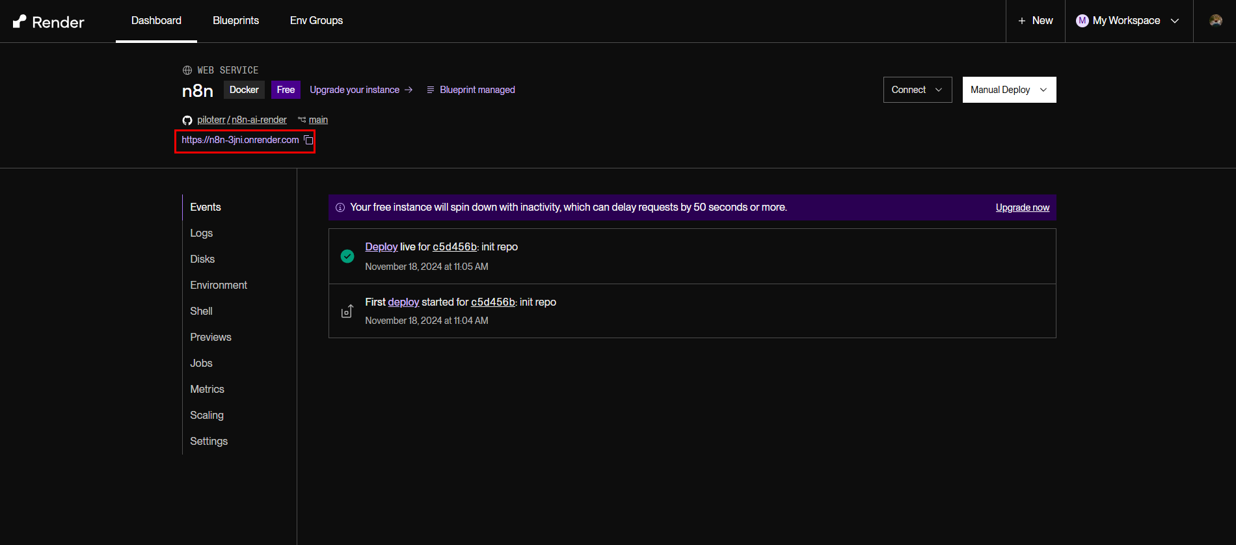Open Logs in the sidebar
The image size is (1236, 545).
coord(202,233)
